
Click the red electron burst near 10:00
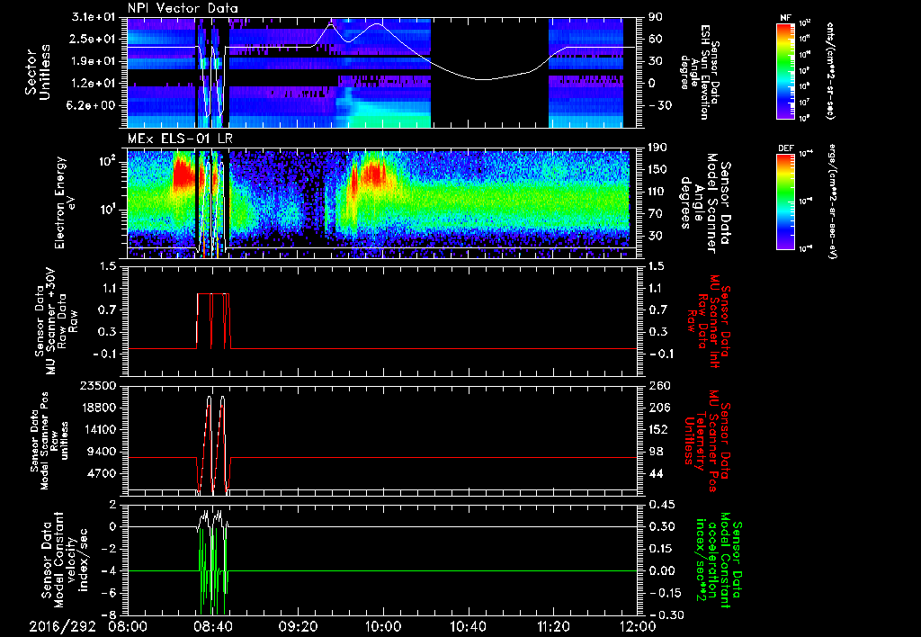click(373, 171)
